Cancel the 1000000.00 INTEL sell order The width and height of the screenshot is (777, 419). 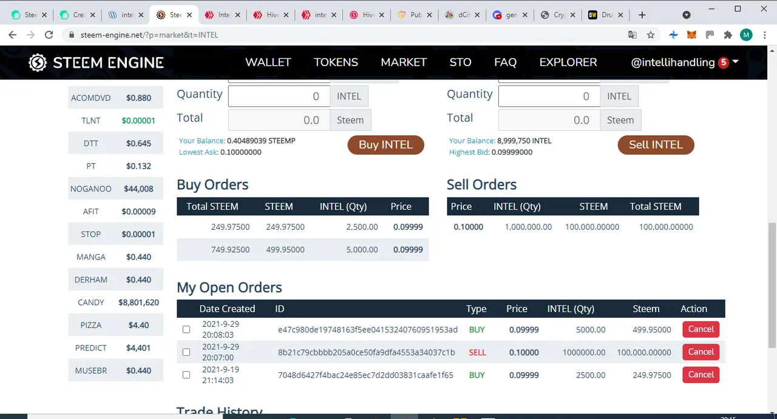pyautogui.click(x=701, y=352)
